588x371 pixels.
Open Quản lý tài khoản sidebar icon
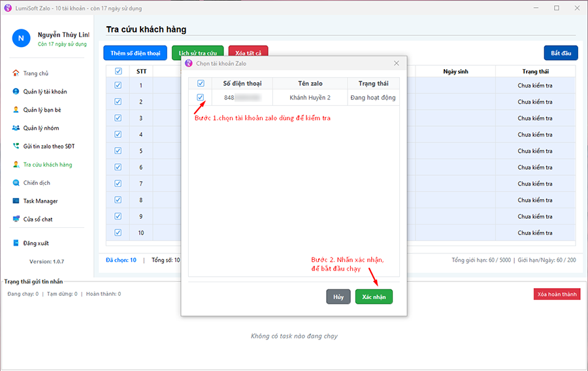coord(16,91)
